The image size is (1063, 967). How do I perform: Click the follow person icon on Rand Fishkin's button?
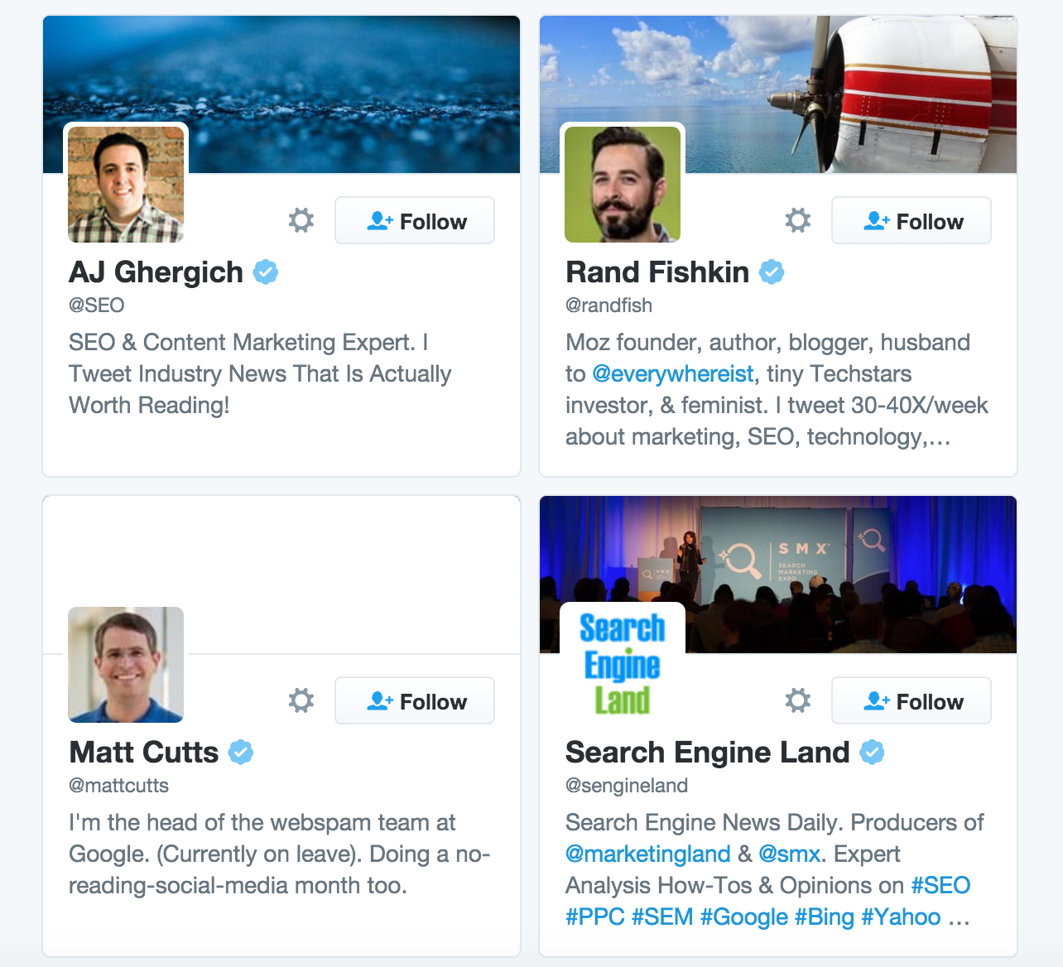tap(878, 220)
